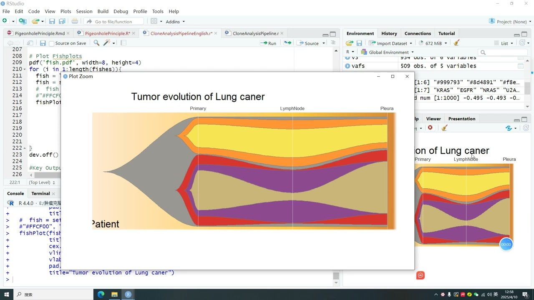Open the Import Dataset dropdown
This screenshot has height=300, width=534.
390,43
